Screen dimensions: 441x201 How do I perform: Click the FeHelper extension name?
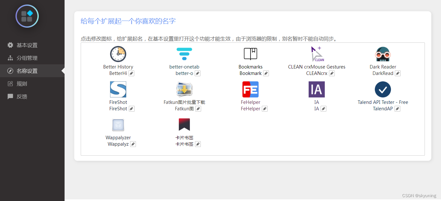tap(251, 102)
